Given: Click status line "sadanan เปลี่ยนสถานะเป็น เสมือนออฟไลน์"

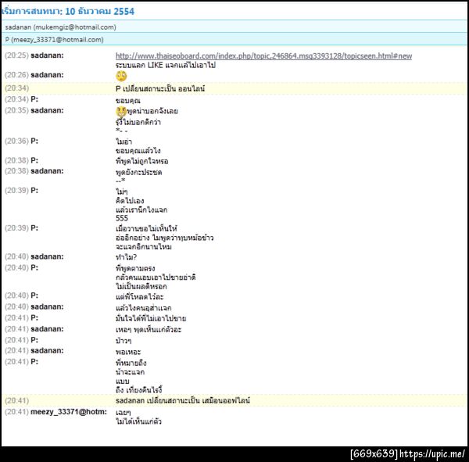Looking at the screenshot, I should 182,401.
